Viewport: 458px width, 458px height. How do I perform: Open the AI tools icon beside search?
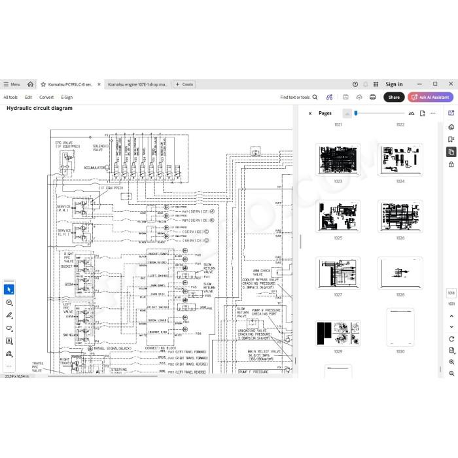(330, 97)
